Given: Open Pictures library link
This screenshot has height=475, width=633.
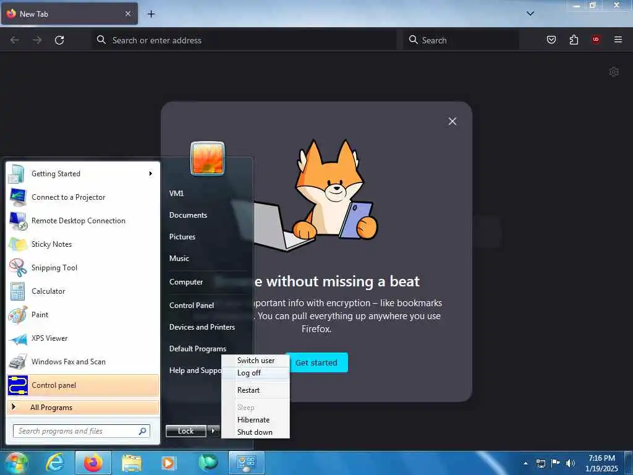Looking at the screenshot, I should click(x=182, y=237).
